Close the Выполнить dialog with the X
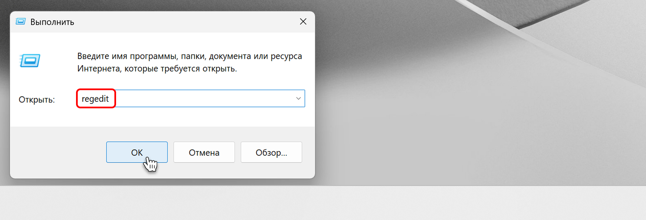 pos(303,22)
